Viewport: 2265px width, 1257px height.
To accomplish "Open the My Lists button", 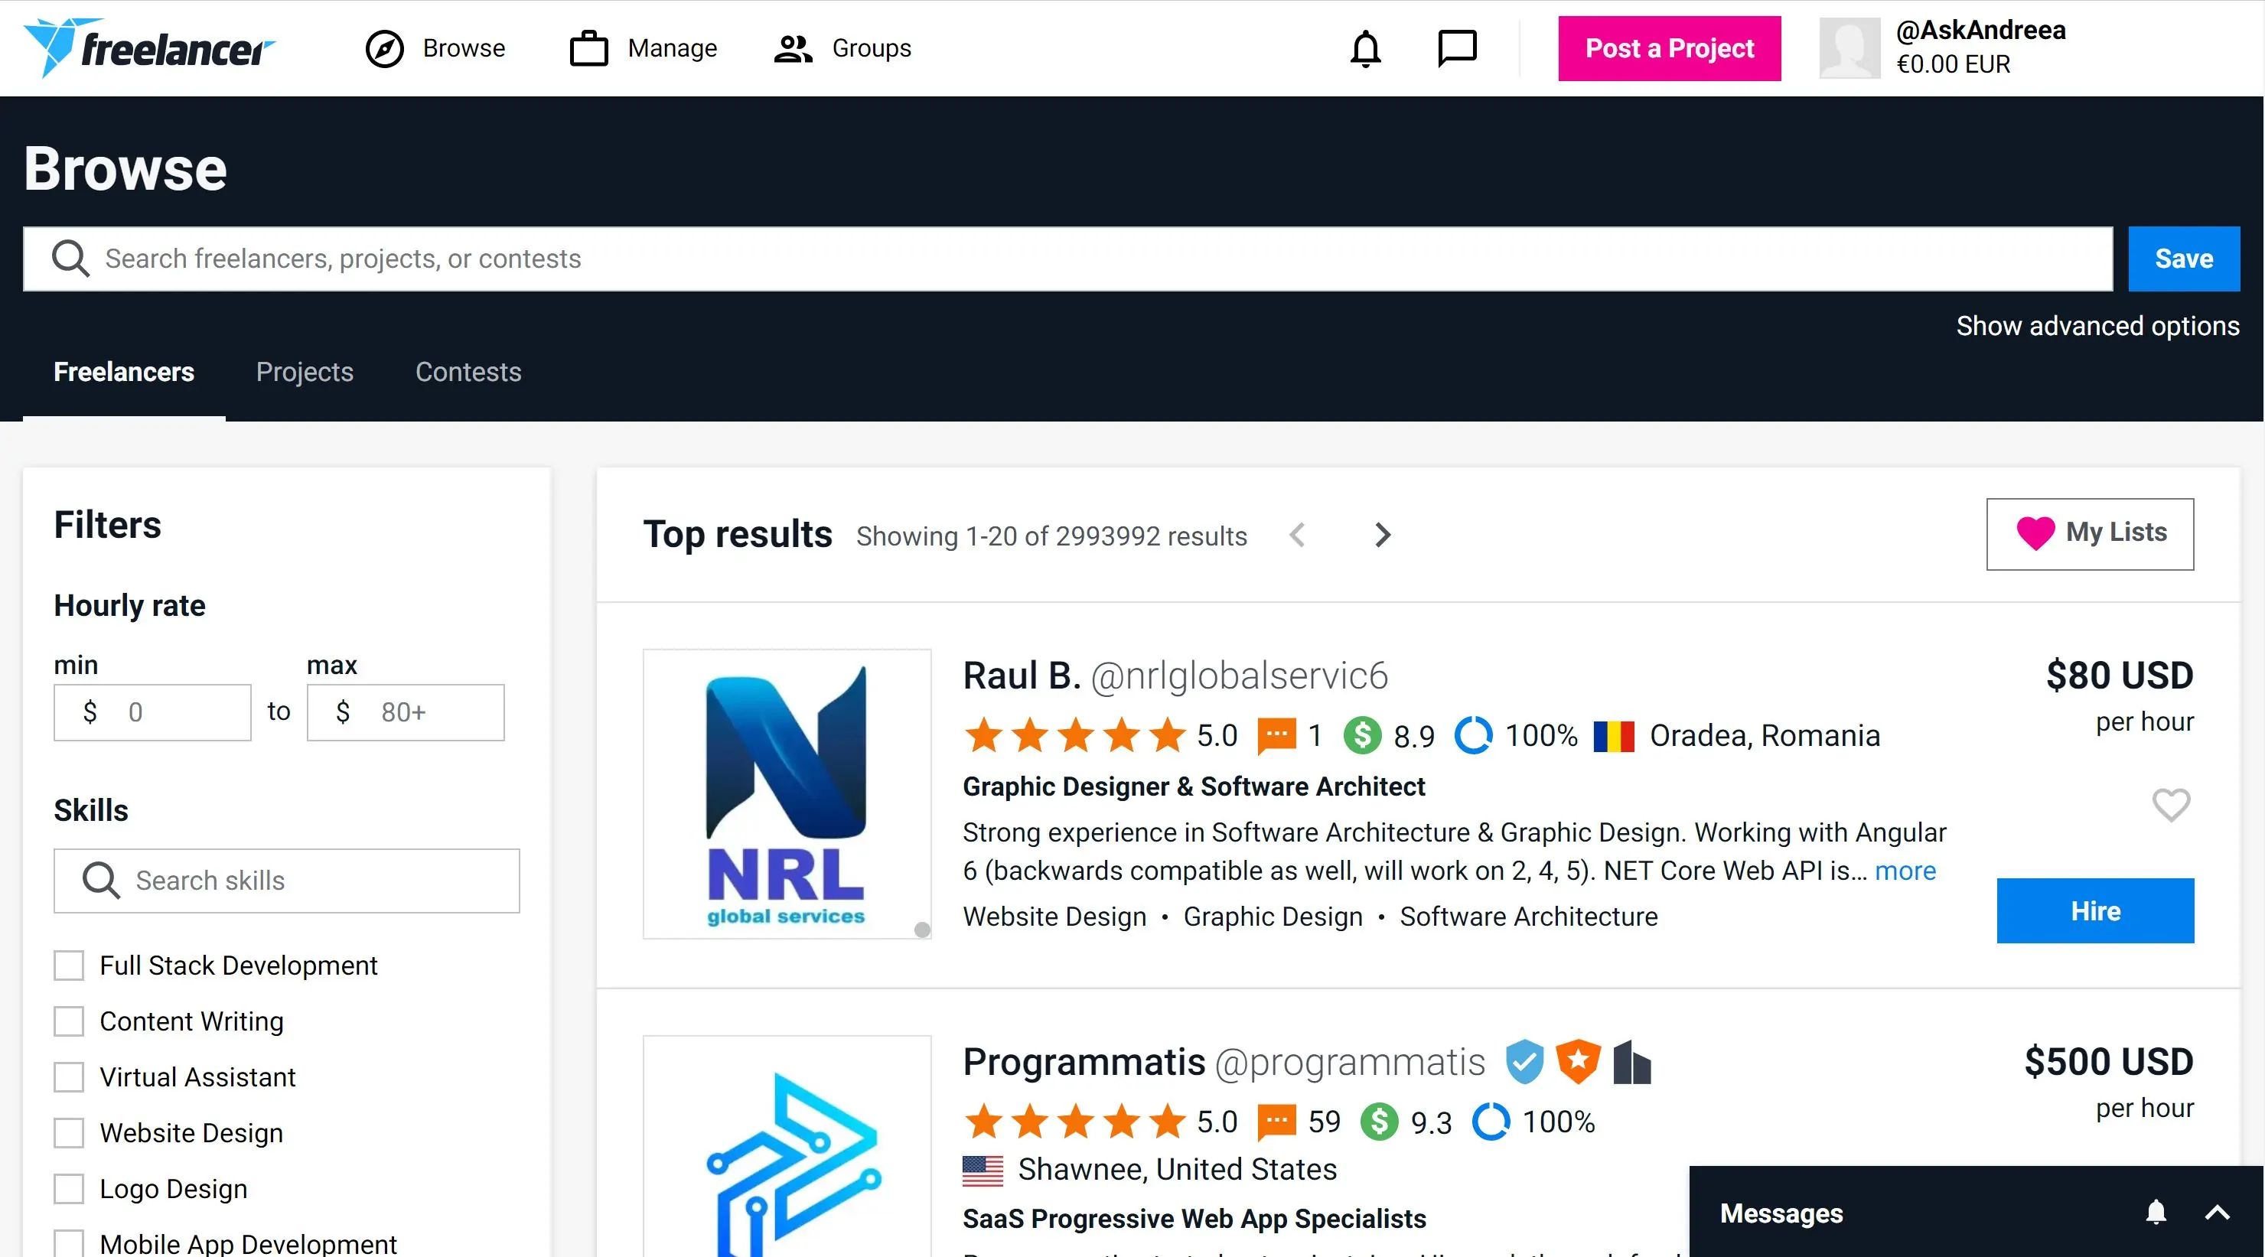I will [x=2089, y=533].
